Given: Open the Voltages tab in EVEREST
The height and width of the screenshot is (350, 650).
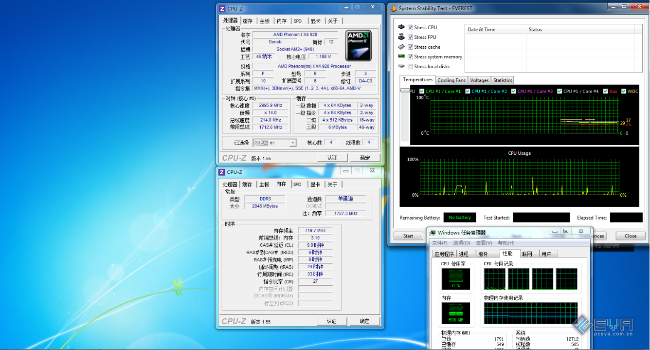Looking at the screenshot, I should pos(479,80).
